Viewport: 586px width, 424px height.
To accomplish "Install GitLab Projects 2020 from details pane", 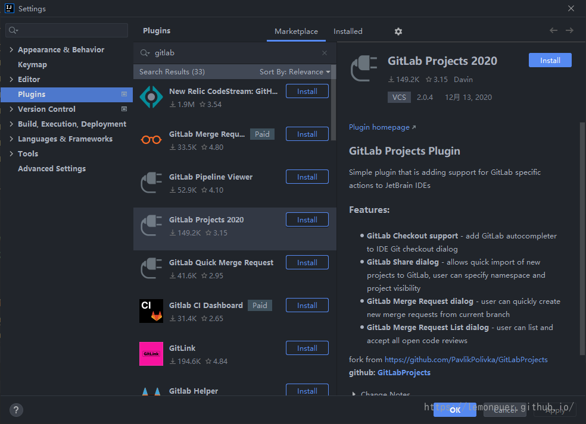I will click(x=550, y=60).
